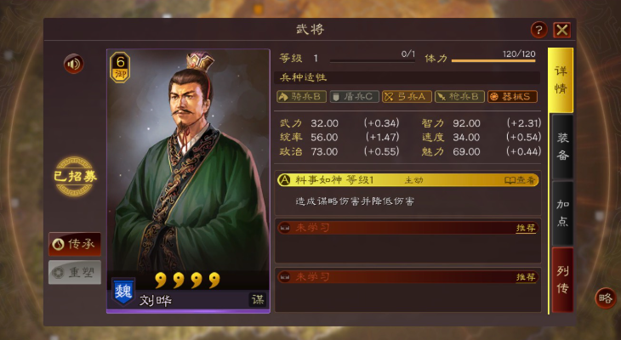
Task: Close the 武将 panel
Action: (x=562, y=30)
